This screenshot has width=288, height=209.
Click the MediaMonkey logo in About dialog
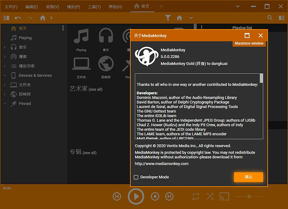[x=146, y=56]
